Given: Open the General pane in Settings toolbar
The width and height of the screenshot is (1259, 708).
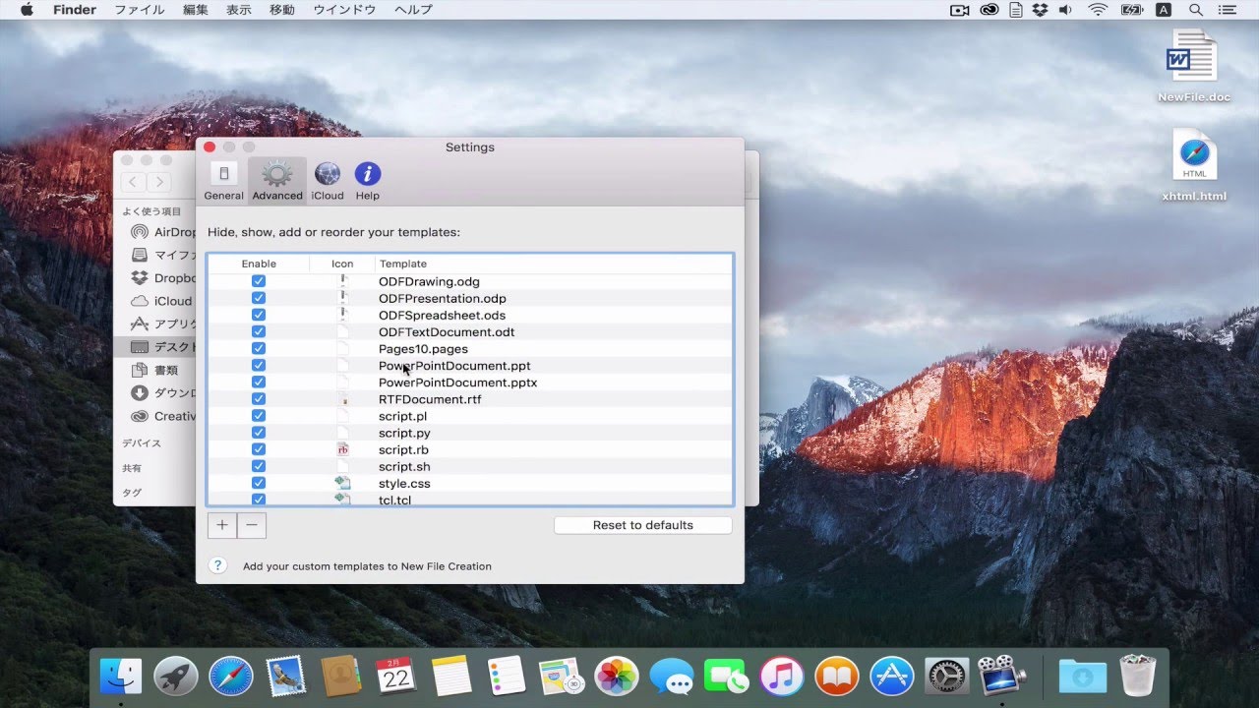Looking at the screenshot, I should [223, 182].
